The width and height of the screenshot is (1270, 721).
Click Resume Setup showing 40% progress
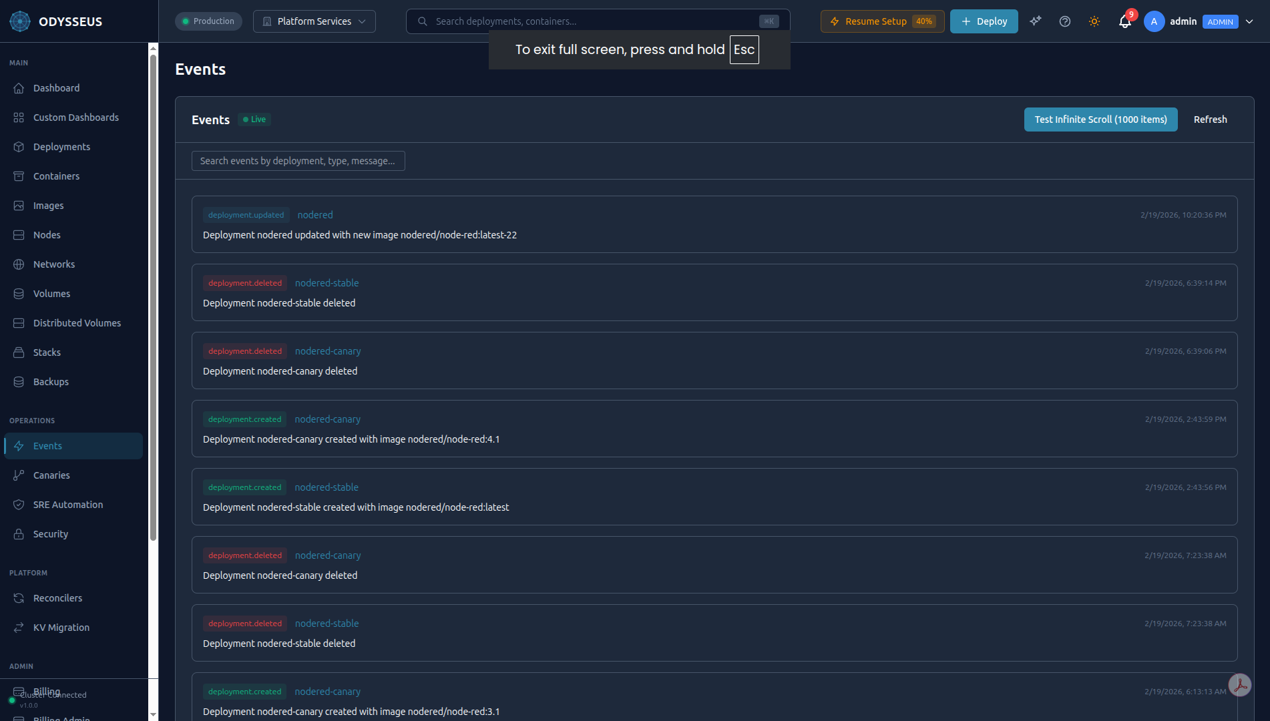882,21
